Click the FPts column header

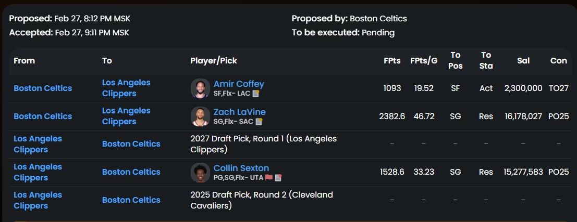pyautogui.click(x=392, y=60)
